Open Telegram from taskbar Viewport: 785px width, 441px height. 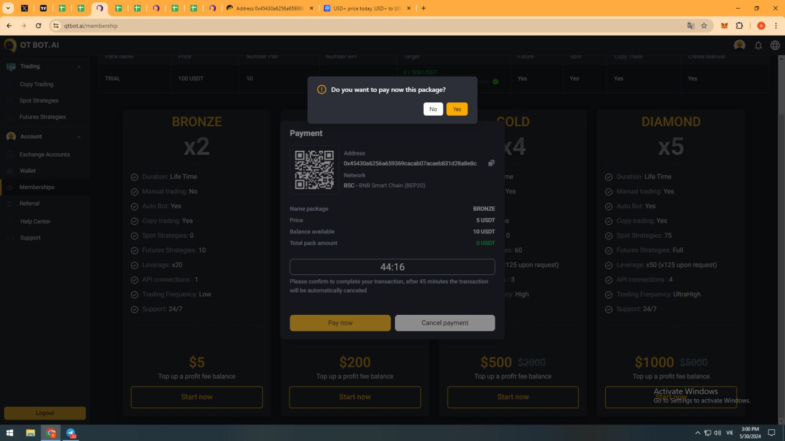click(x=71, y=432)
